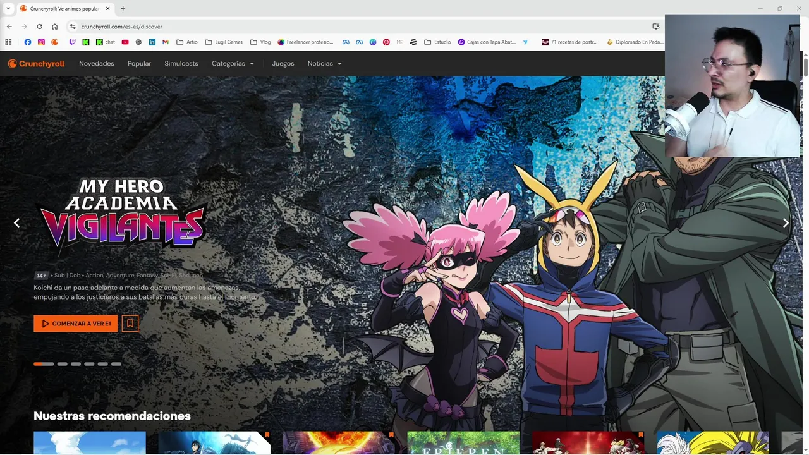This screenshot has height=455, width=809.
Task: Open the tab search dropdown arrow
Action: [8, 8]
